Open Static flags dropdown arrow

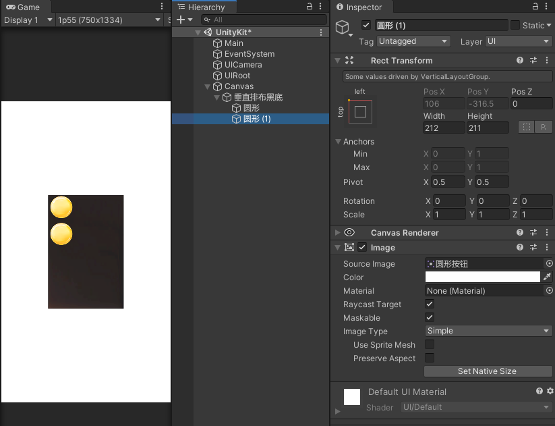[x=549, y=25]
